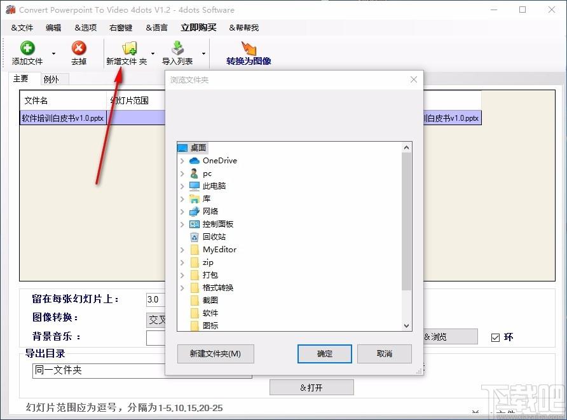Click the 新建文件夹(M) button
Image resolution: width=567 pixels, height=420 pixels.
tap(215, 353)
